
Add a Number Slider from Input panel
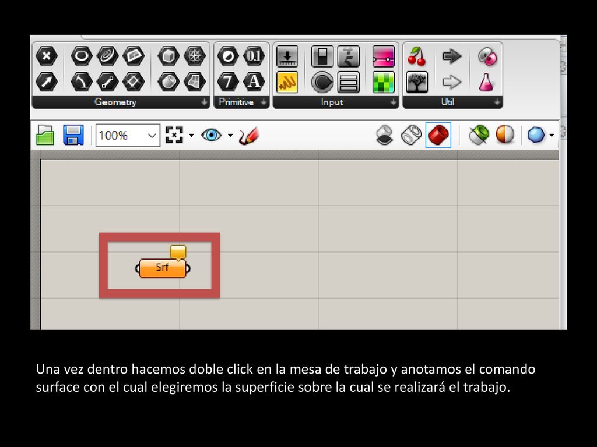click(287, 56)
